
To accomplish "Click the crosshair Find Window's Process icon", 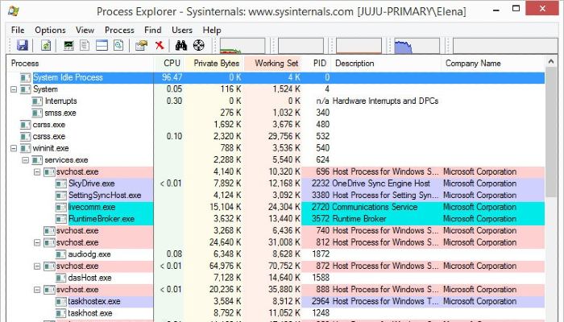I will [x=198, y=45].
